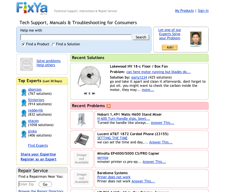Click the Enter Zip input field
The image size is (235, 192).
(27, 184)
